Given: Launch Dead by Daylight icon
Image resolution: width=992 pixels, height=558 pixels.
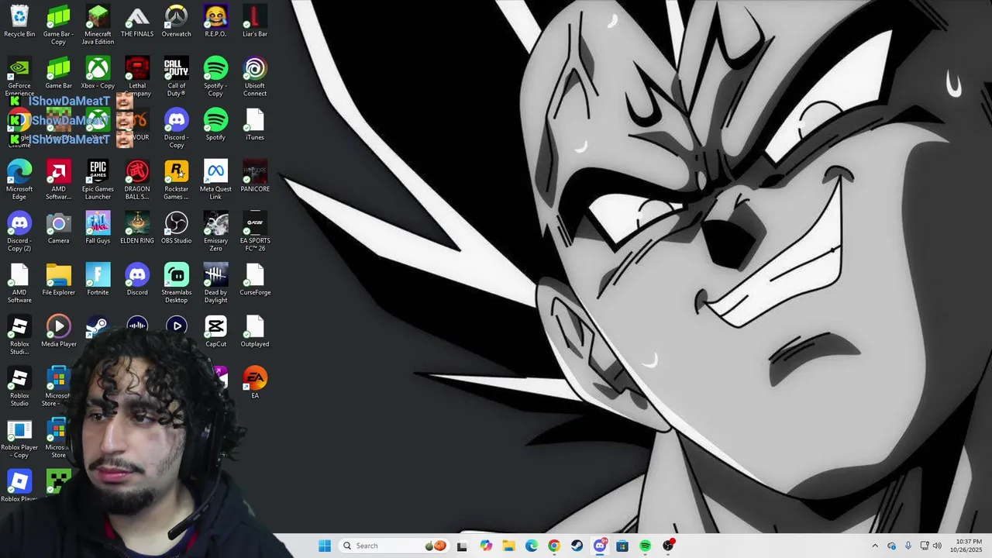Looking at the screenshot, I should point(215,283).
